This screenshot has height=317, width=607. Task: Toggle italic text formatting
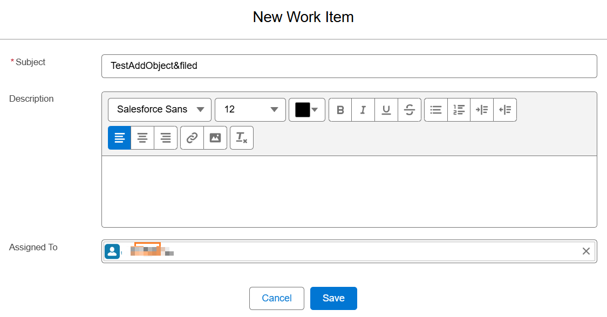click(x=363, y=110)
